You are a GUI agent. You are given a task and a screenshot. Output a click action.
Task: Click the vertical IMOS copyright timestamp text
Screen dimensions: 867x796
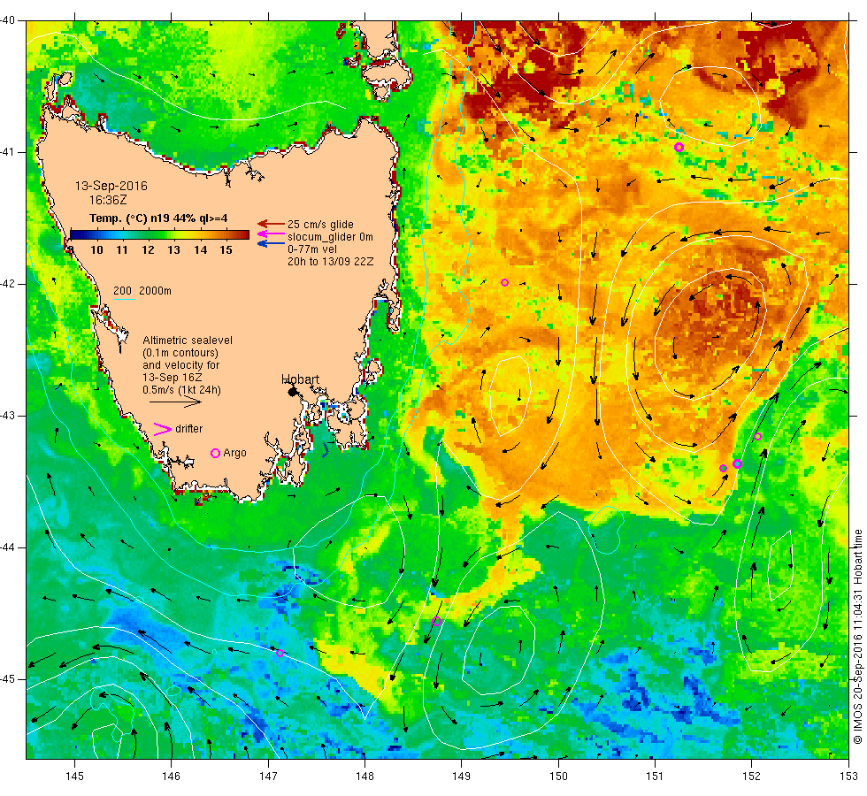pos(857,636)
